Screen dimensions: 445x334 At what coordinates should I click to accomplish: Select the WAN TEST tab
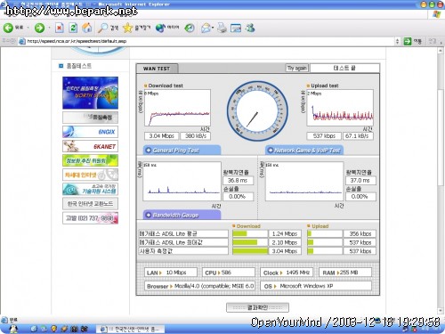[157, 69]
